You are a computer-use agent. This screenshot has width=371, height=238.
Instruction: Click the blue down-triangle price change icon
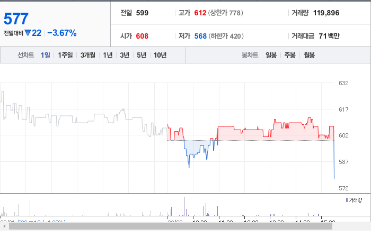(28, 33)
